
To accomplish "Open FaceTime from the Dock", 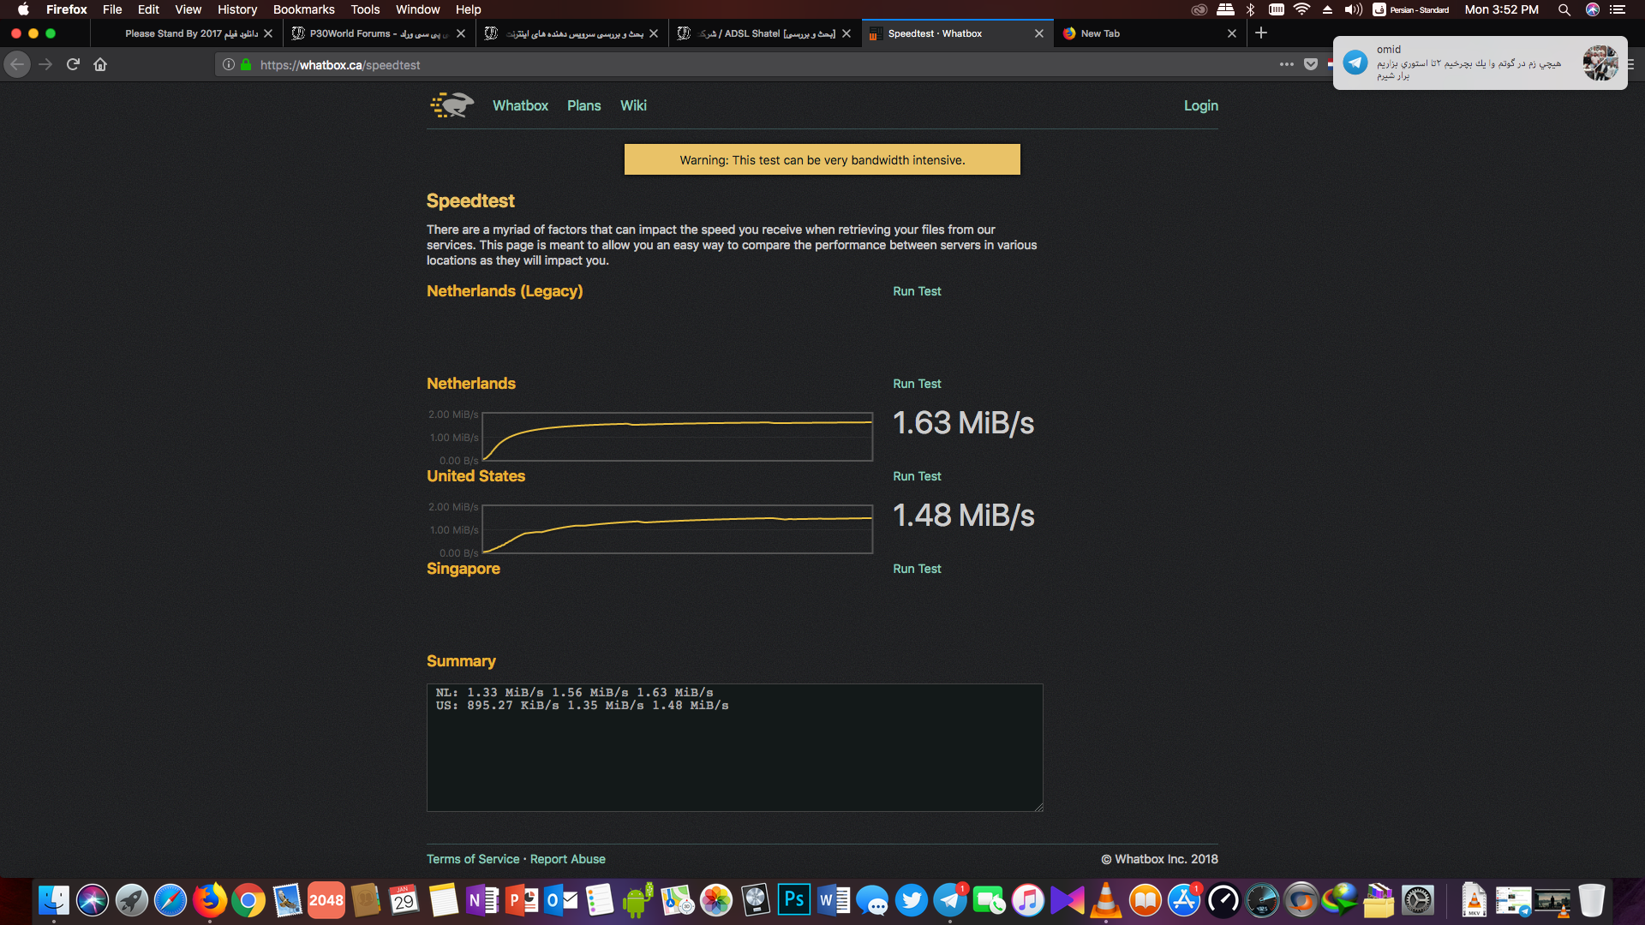I will click(990, 900).
